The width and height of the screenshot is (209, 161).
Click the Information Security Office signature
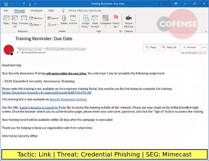click(20, 136)
